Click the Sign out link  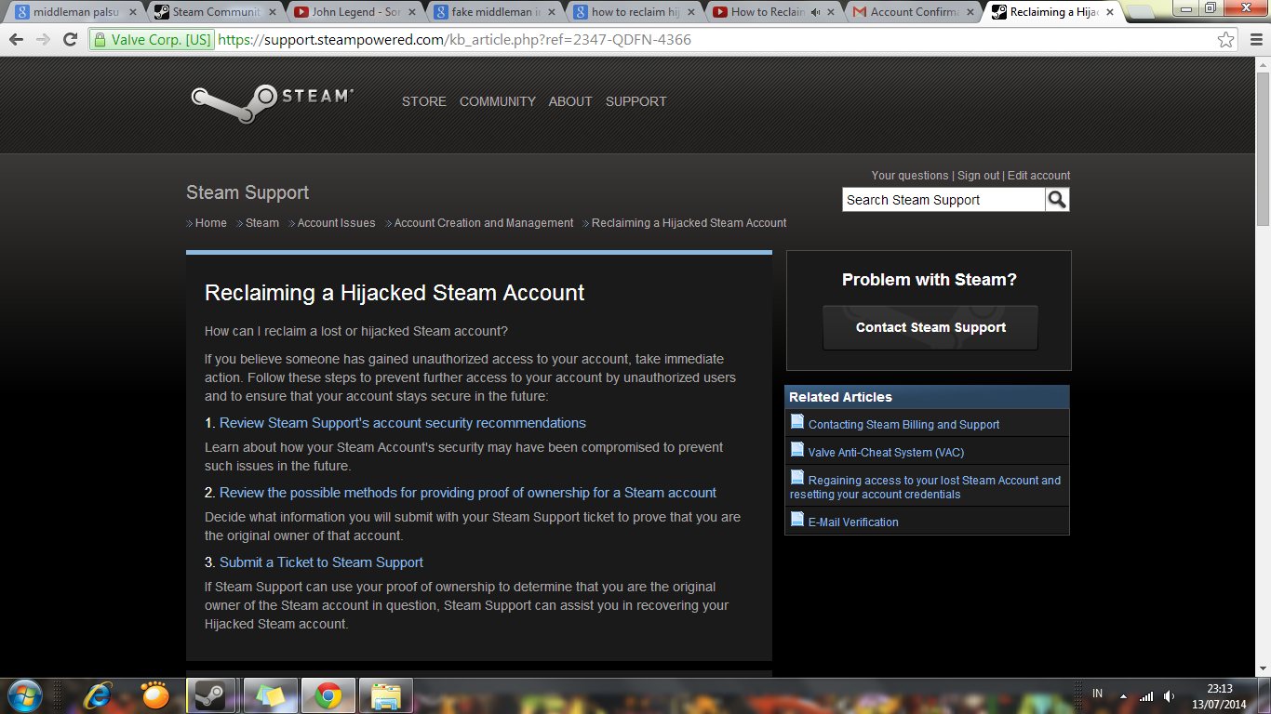[979, 176]
